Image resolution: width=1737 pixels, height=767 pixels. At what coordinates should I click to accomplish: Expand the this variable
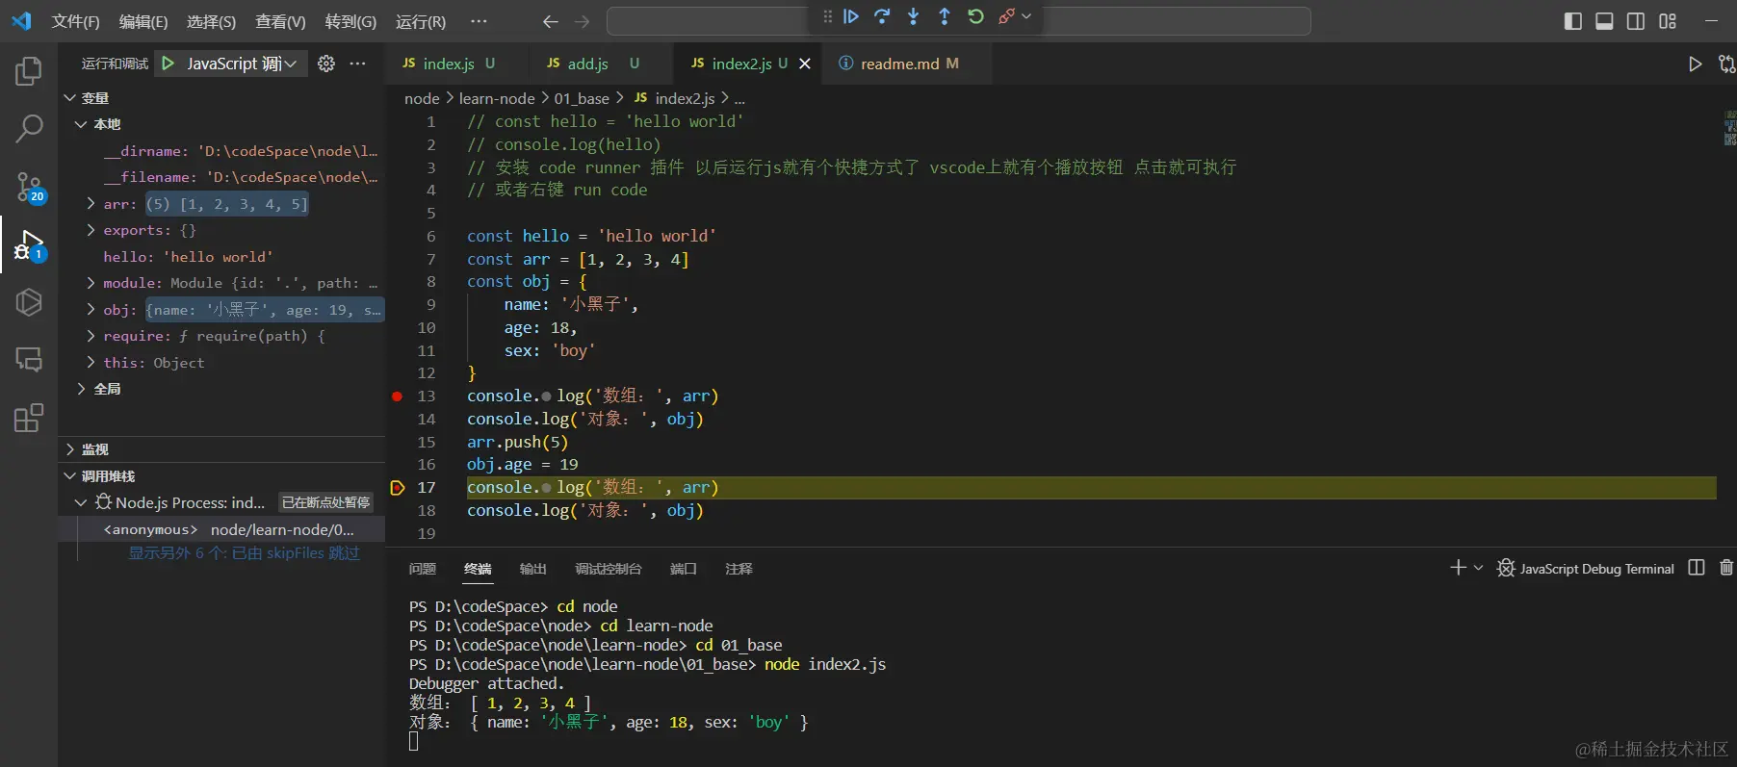[x=91, y=363]
